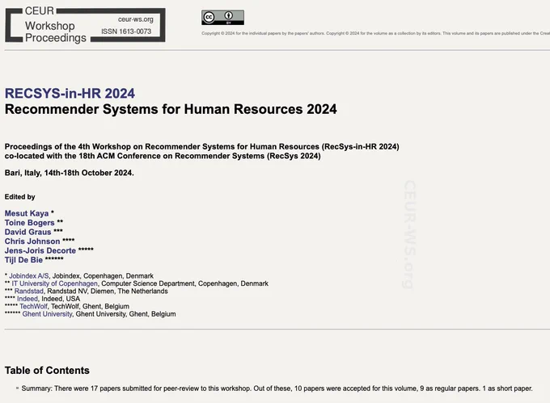Click the 'Bari, Italy, 14th-18th October 2024.' line
550x403 pixels.
click(x=69, y=173)
